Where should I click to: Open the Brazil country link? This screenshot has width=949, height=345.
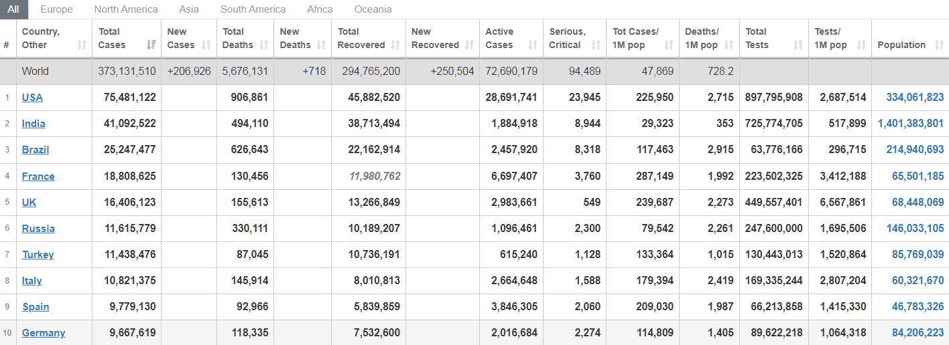coord(36,150)
